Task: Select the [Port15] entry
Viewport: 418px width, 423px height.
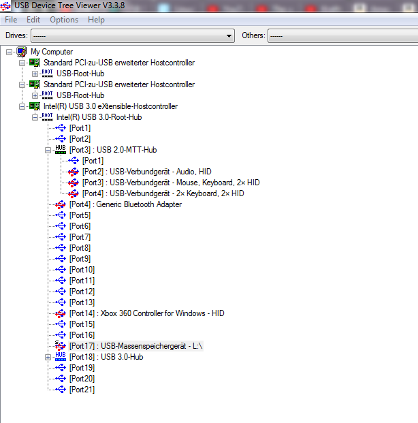Action: tap(82, 324)
